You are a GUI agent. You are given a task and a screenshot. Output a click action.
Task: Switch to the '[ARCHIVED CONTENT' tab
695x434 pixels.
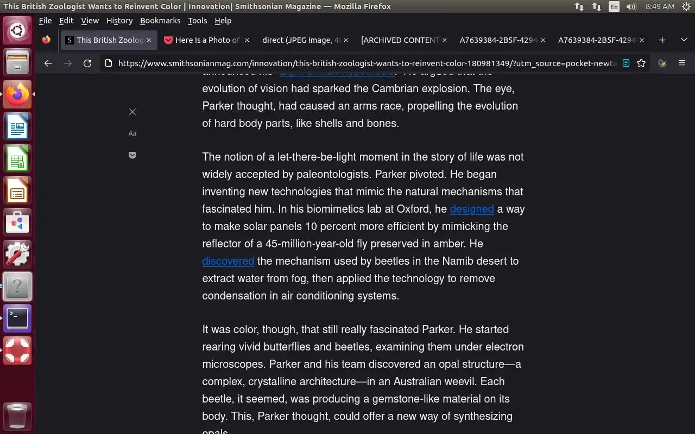pyautogui.click(x=403, y=40)
